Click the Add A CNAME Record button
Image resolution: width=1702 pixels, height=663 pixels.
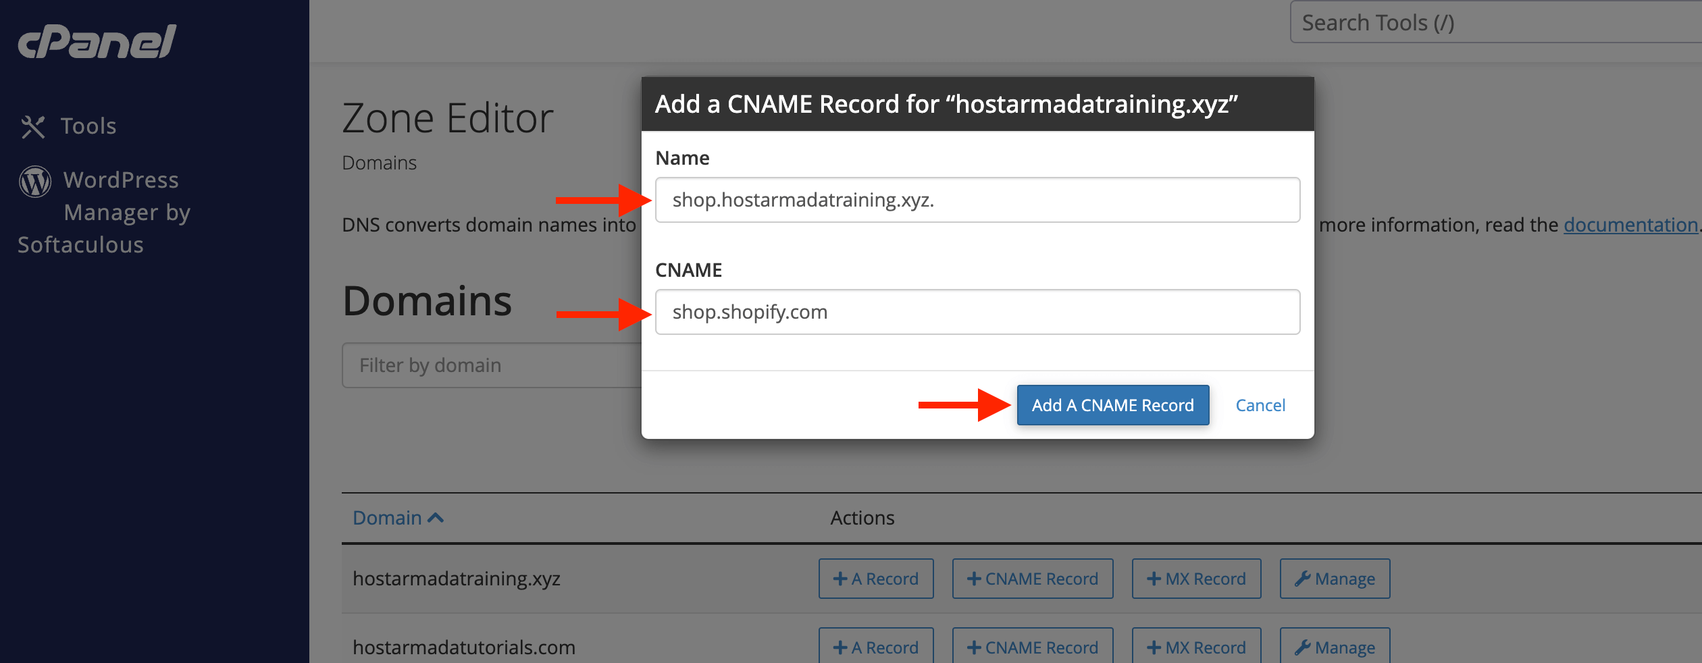[1113, 405]
